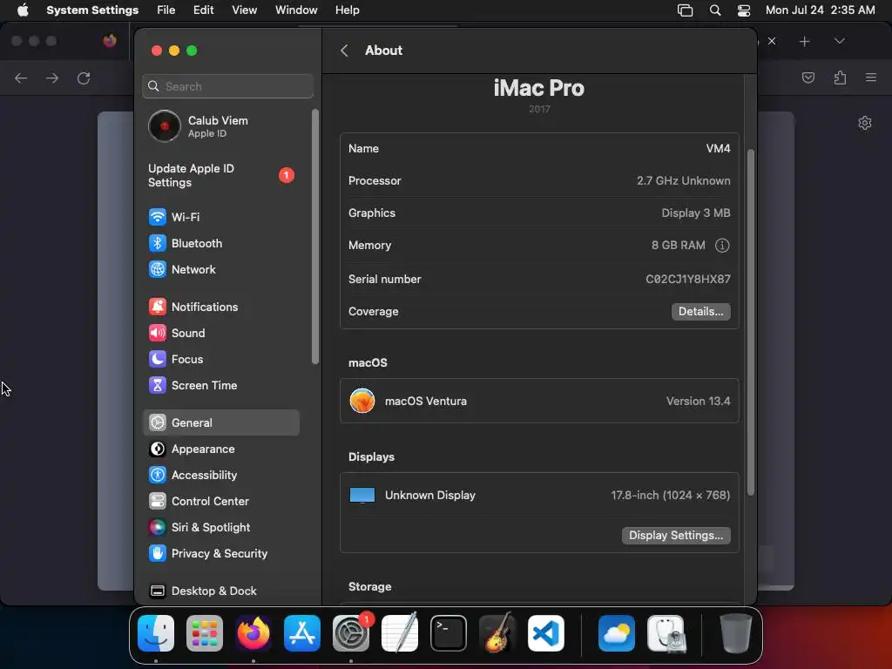Viewport: 892px width, 669px height.
Task: Open Calub Viem Apple ID
Action: click(x=222, y=126)
